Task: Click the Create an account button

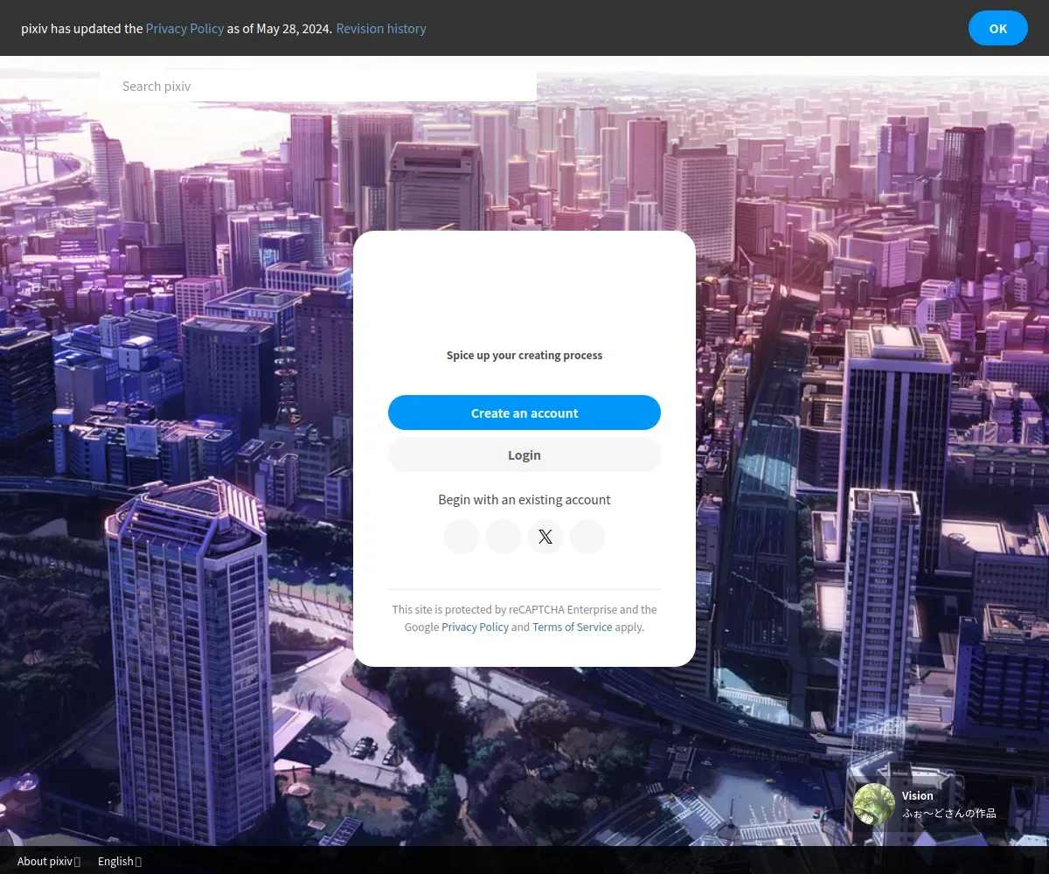Action: (x=524, y=413)
